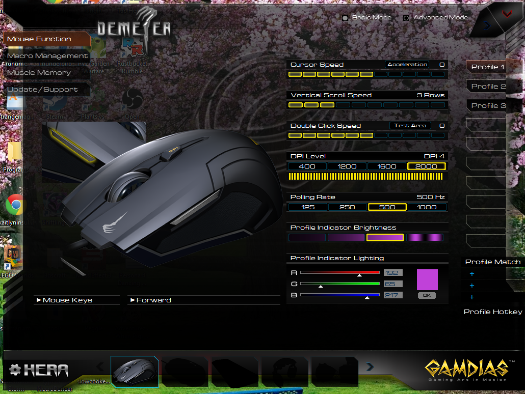
Task: Click the red R color slider
Action: [x=340, y=272]
